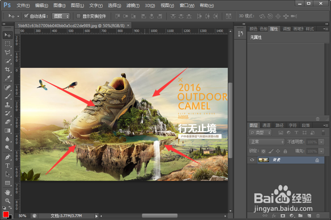Click the red foreground color swatch

[6, 214]
